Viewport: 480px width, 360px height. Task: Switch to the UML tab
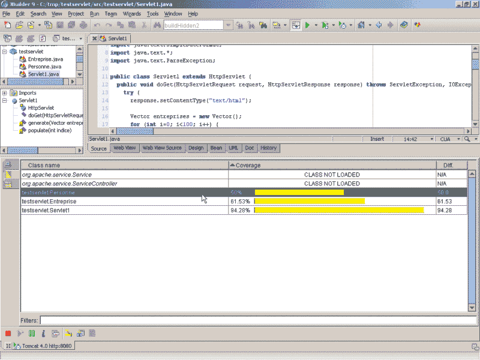coord(234,148)
